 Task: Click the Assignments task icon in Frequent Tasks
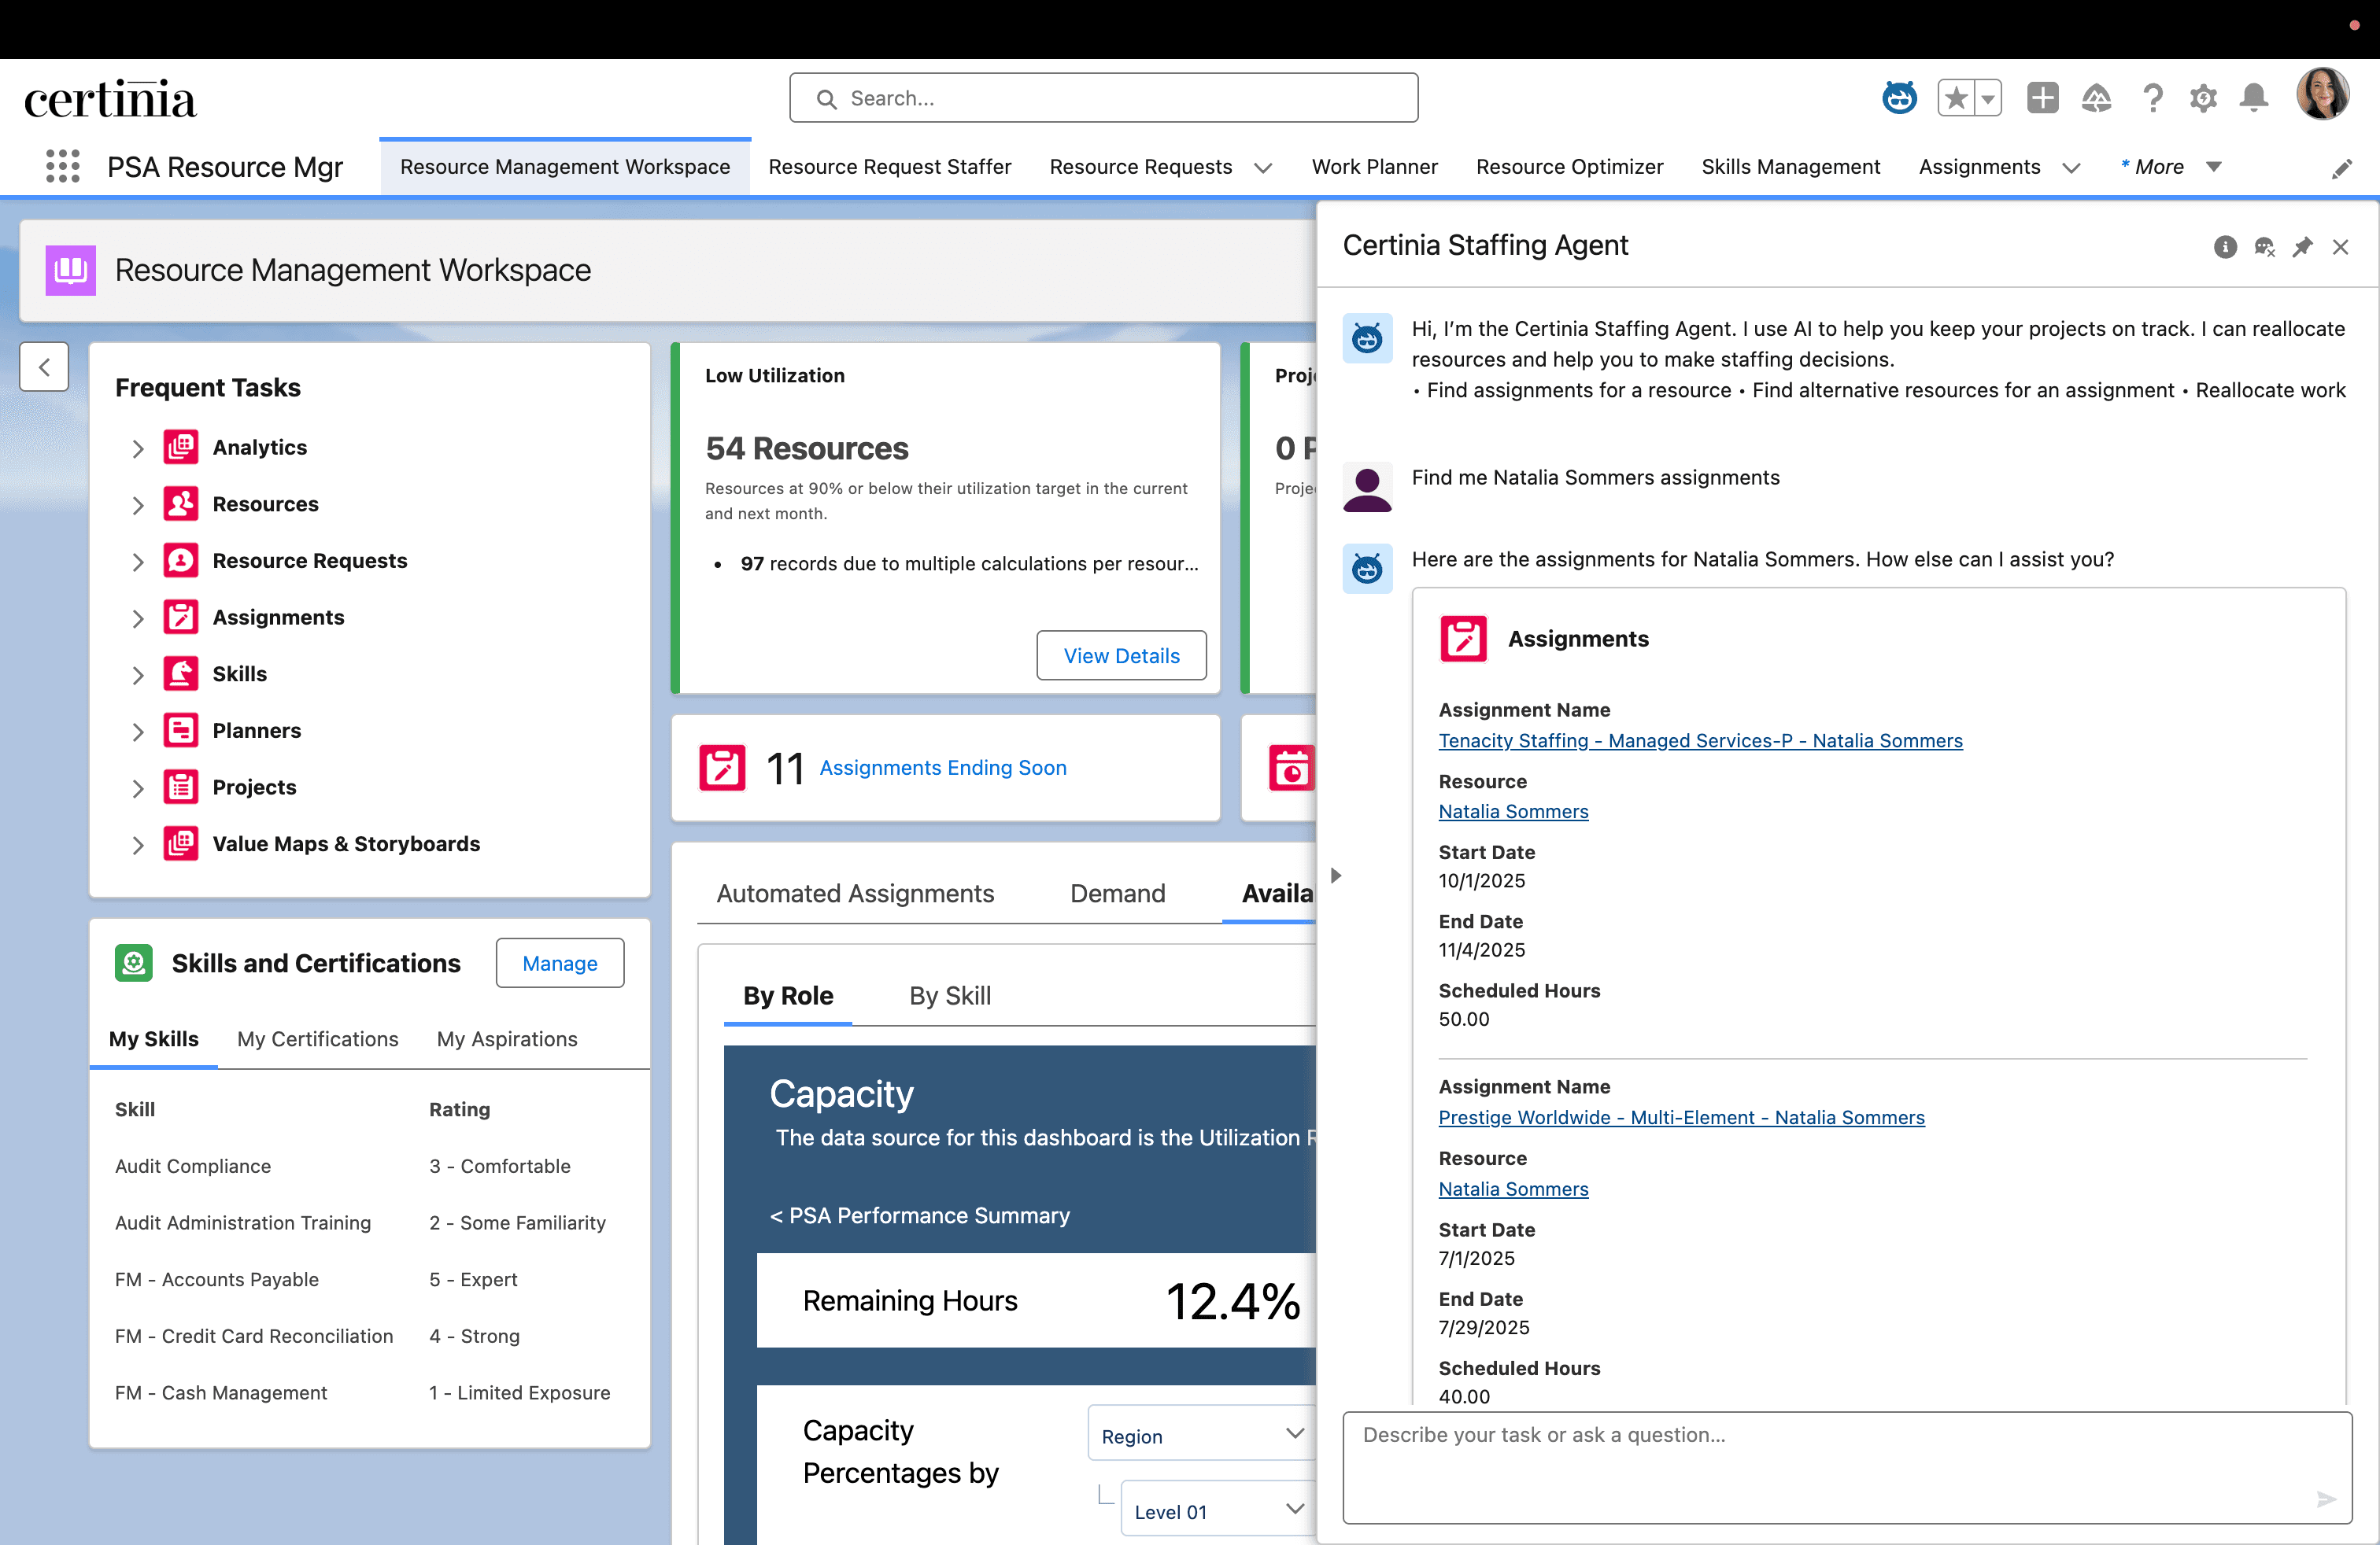click(x=181, y=618)
